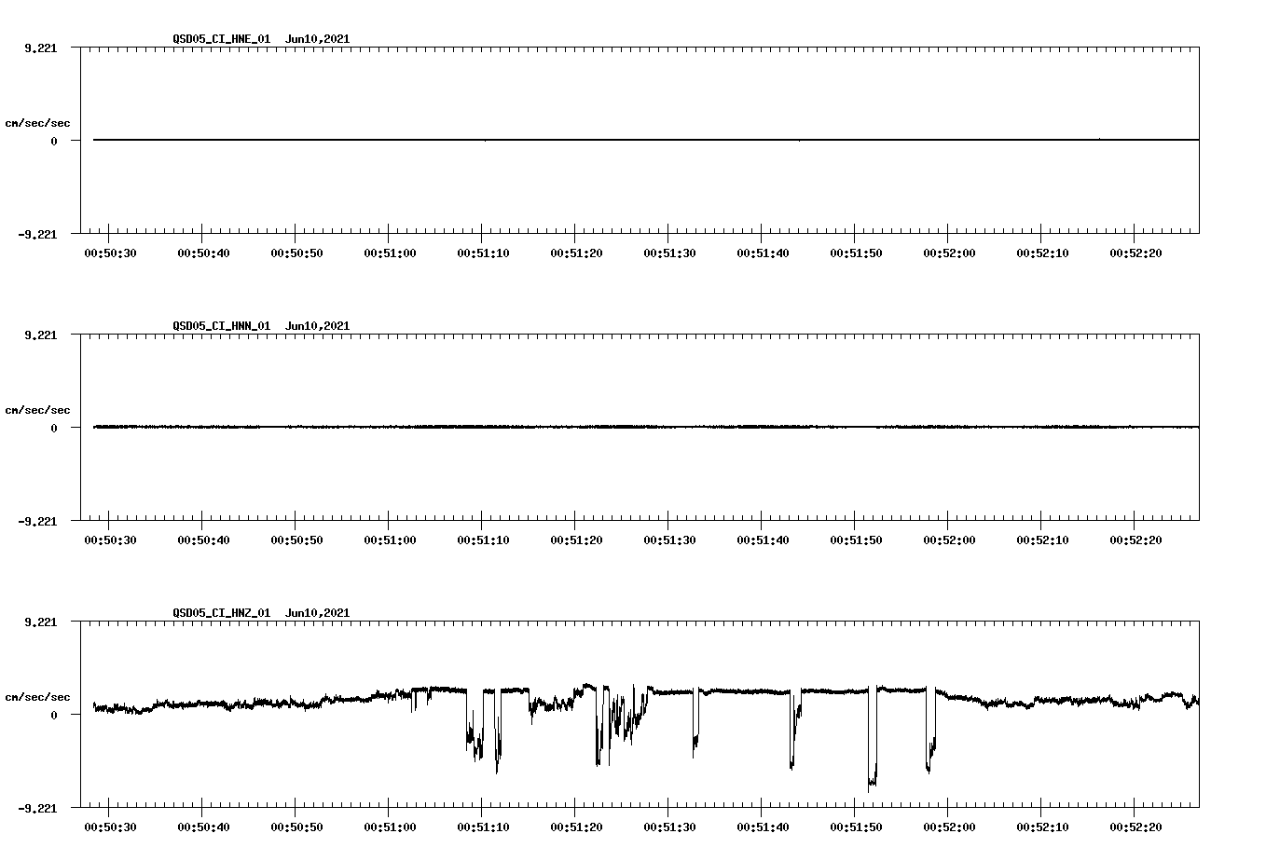1266x861 pixels.
Task: Click the 00:51:40 time label under the HNE plot
Action: click(x=763, y=253)
